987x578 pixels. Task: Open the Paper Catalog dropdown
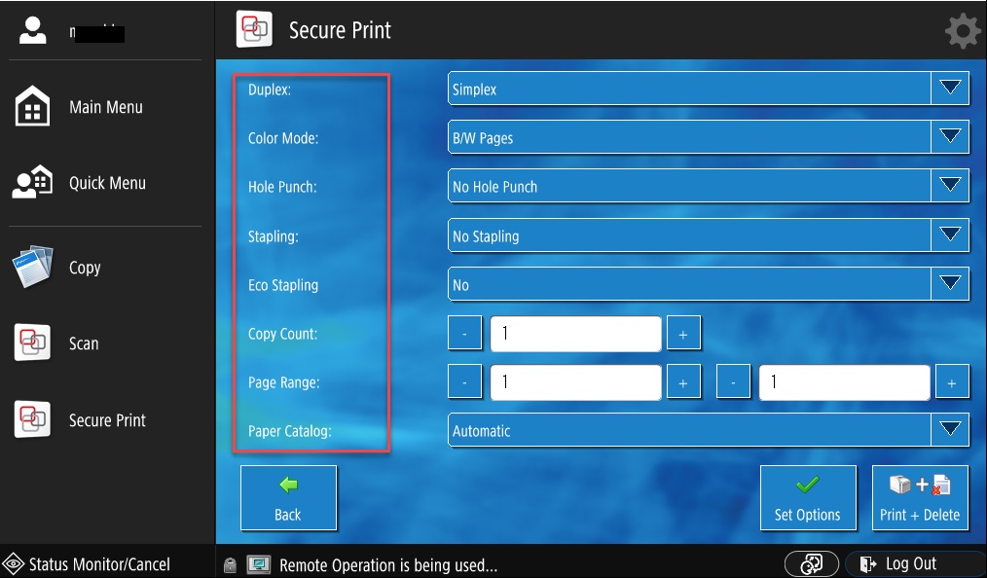click(949, 430)
